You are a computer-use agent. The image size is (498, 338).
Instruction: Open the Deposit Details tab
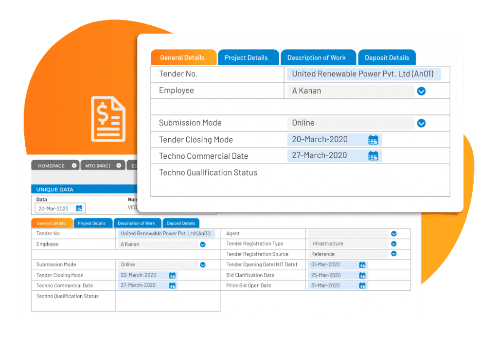click(387, 57)
